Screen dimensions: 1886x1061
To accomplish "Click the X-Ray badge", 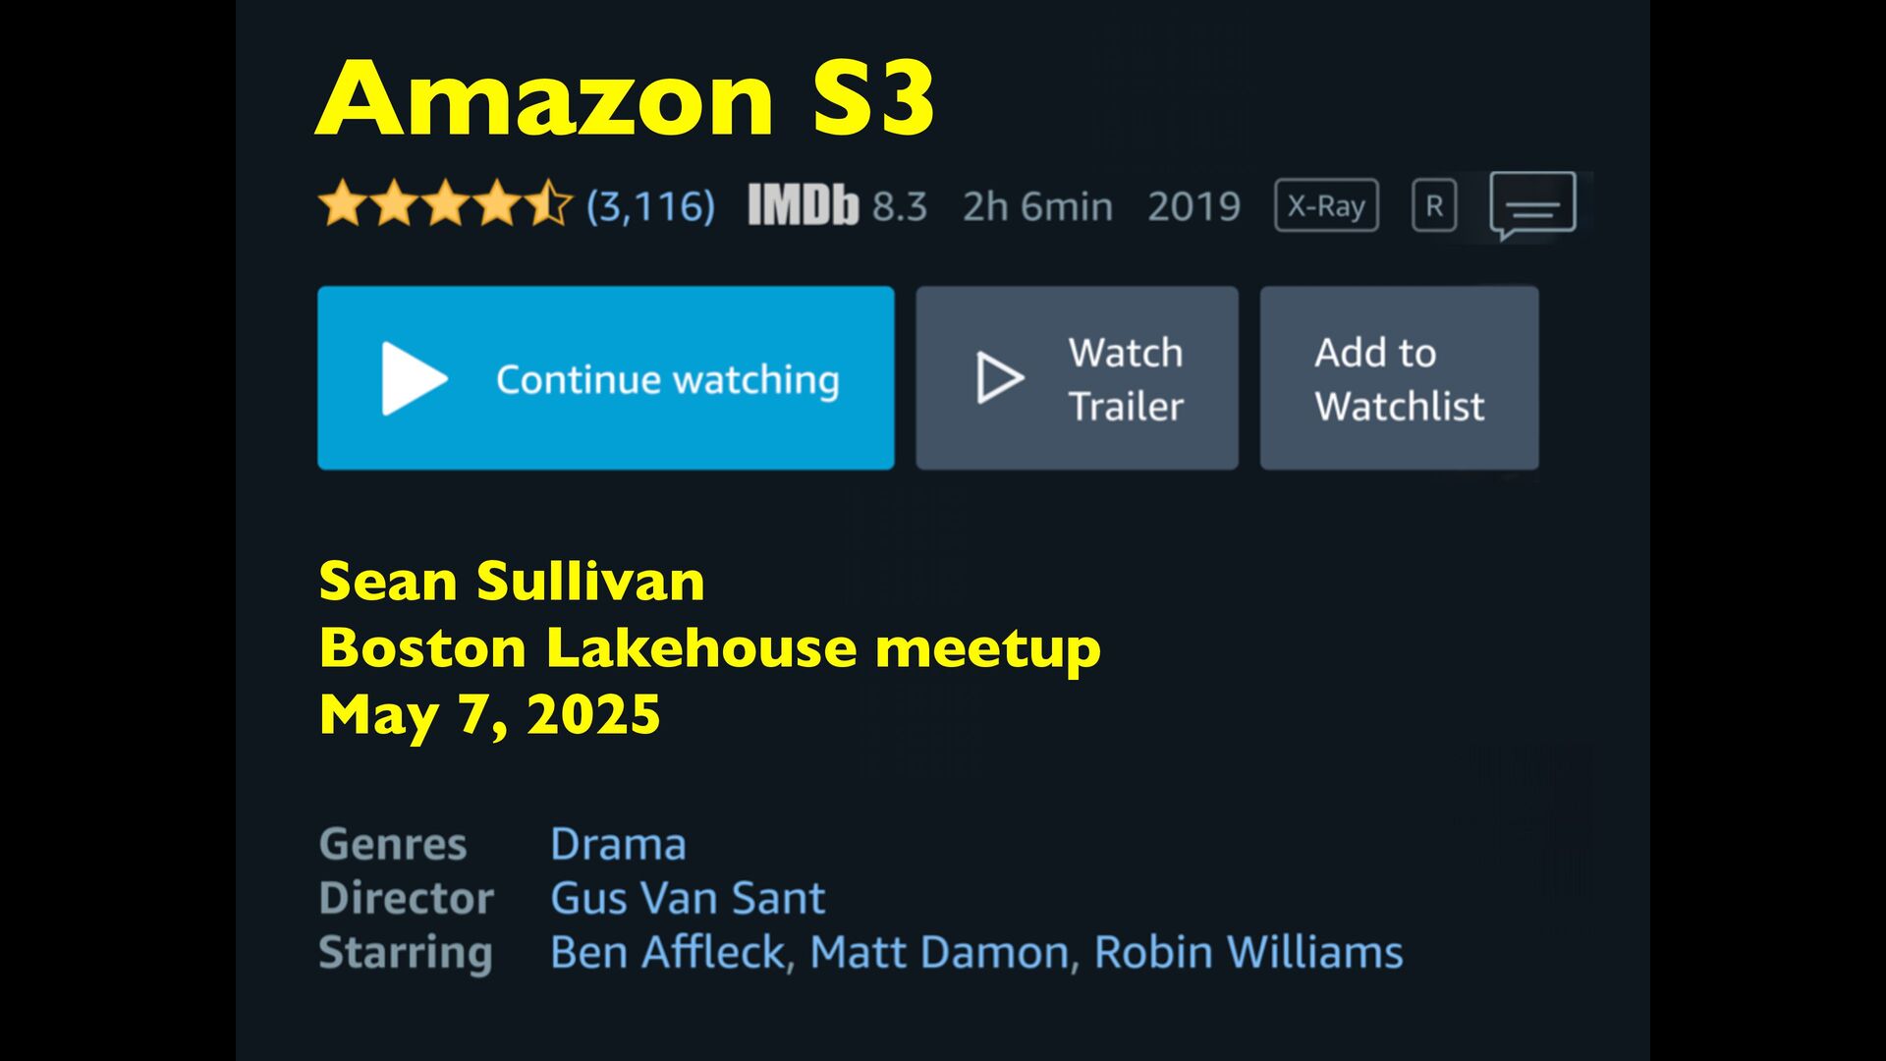I will [1326, 206].
